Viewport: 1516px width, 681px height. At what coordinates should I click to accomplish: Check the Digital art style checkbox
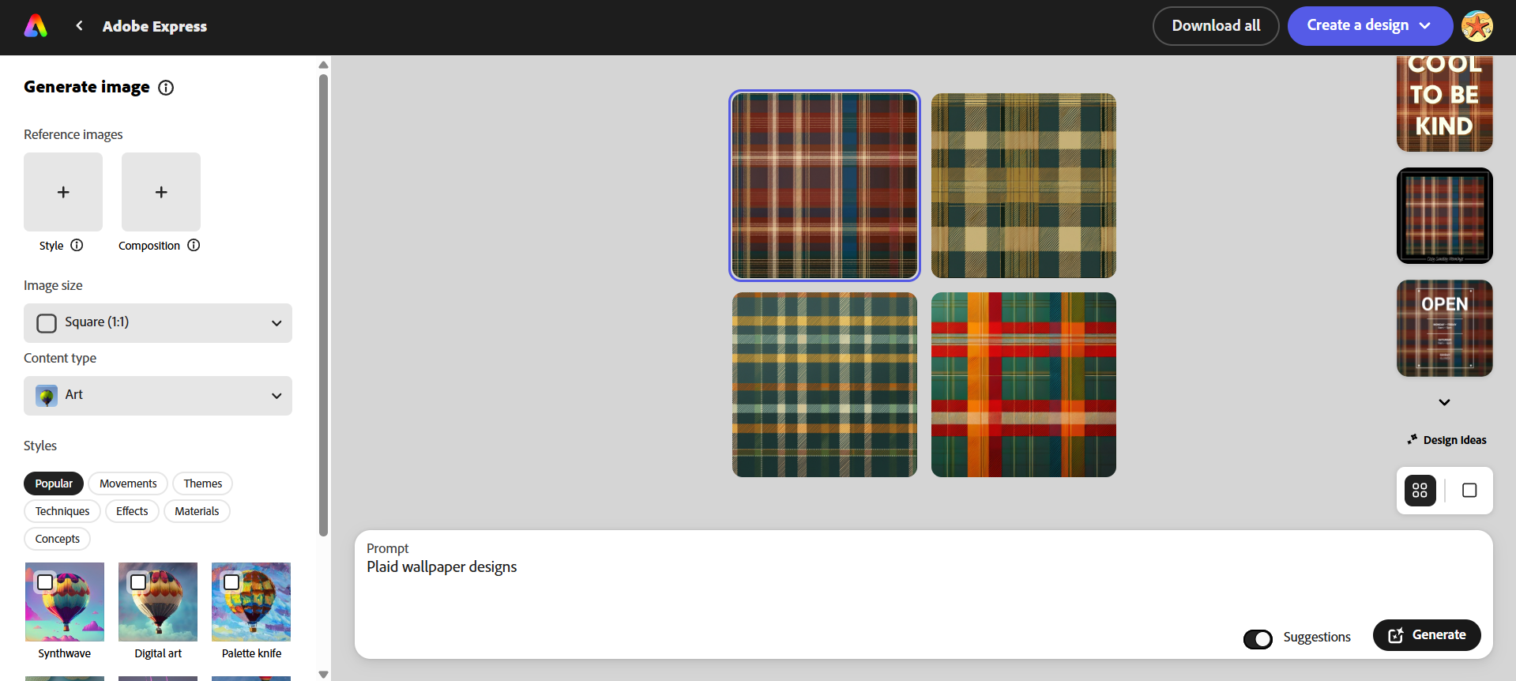[138, 582]
